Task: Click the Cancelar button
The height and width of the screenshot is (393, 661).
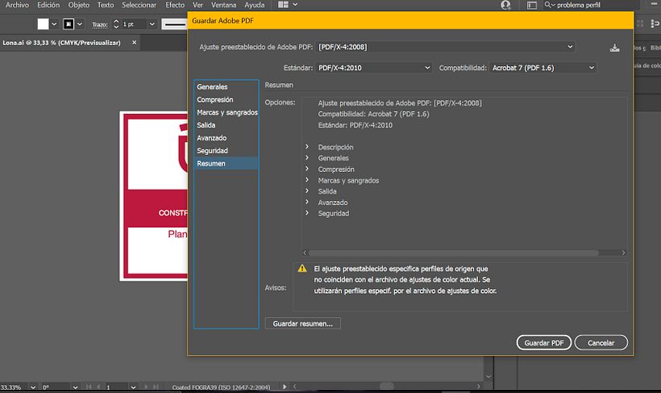Action: tap(601, 343)
